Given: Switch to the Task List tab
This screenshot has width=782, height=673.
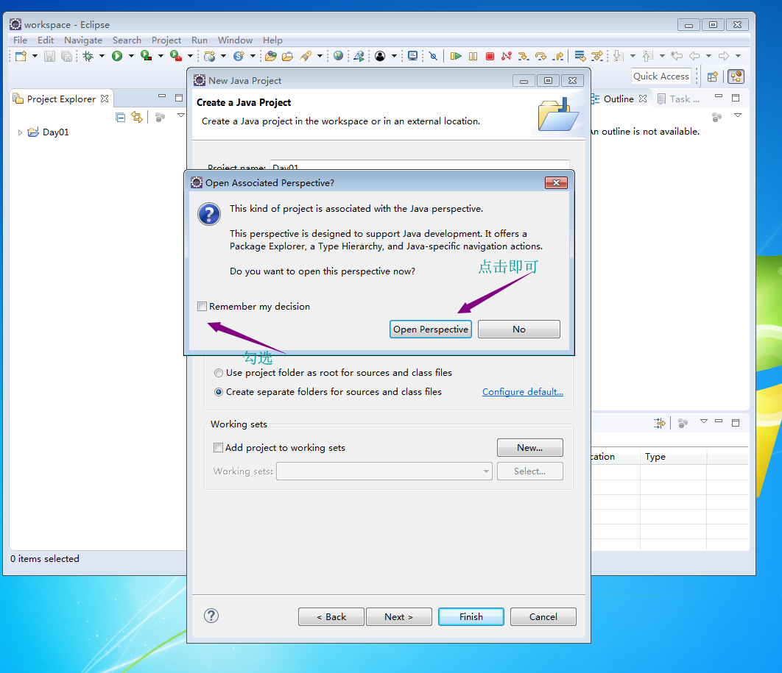Looking at the screenshot, I should pyautogui.click(x=679, y=99).
